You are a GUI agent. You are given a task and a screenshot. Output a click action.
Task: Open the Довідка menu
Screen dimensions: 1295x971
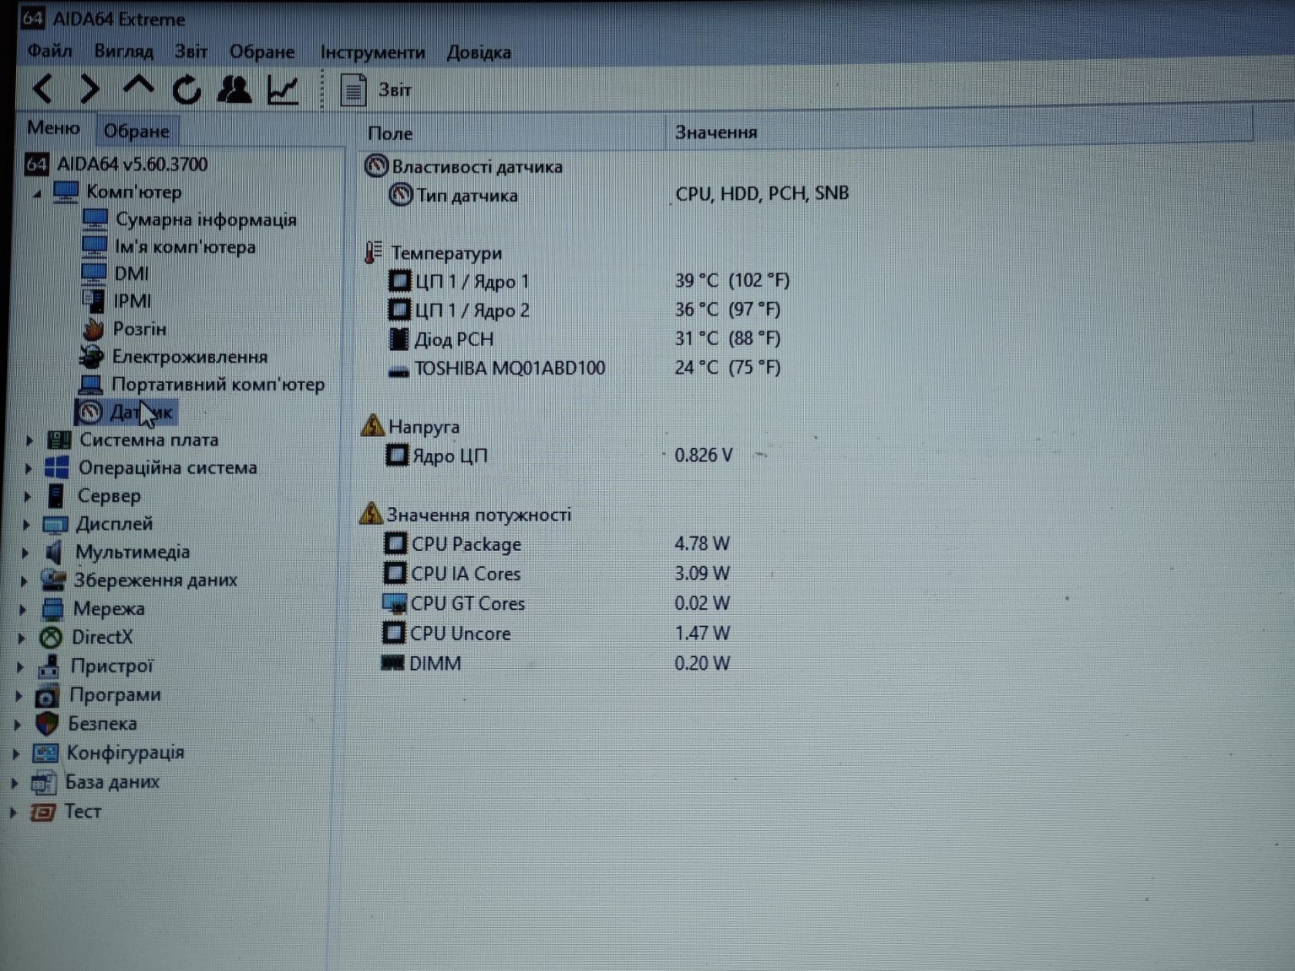[479, 52]
